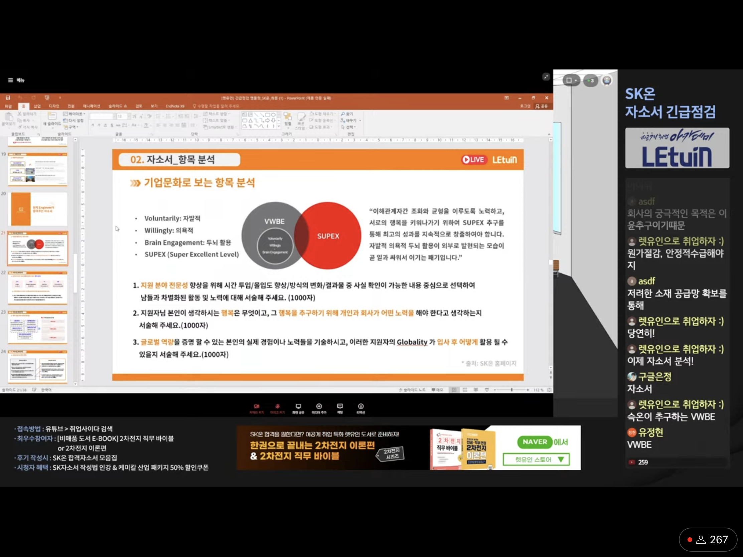Select the oval shape in shapes gallery

(x=273, y=115)
